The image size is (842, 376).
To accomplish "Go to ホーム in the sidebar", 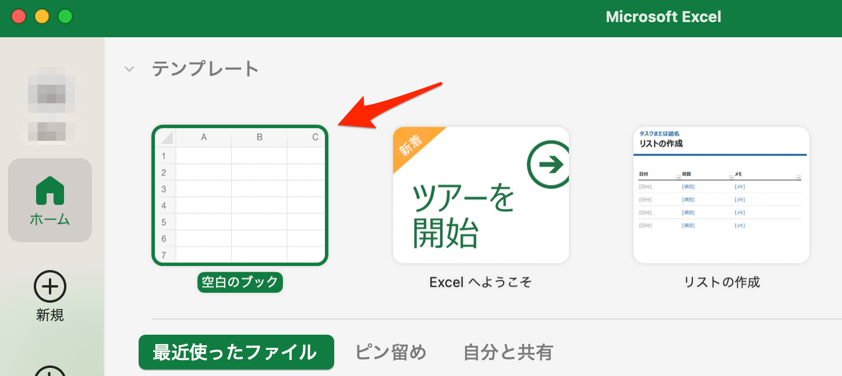I will coord(50,200).
